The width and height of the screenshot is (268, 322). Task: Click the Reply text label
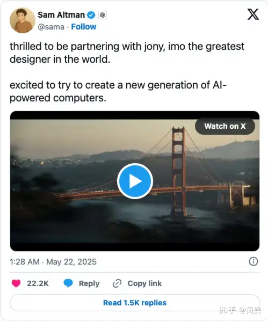point(89,283)
